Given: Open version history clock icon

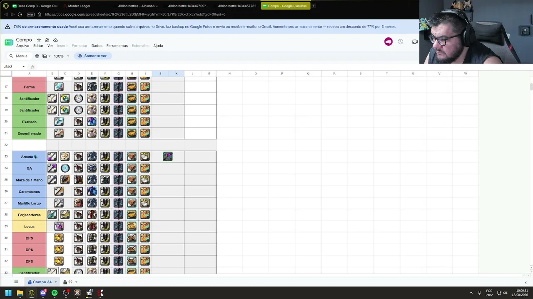Looking at the screenshot, I should click(401, 42).
